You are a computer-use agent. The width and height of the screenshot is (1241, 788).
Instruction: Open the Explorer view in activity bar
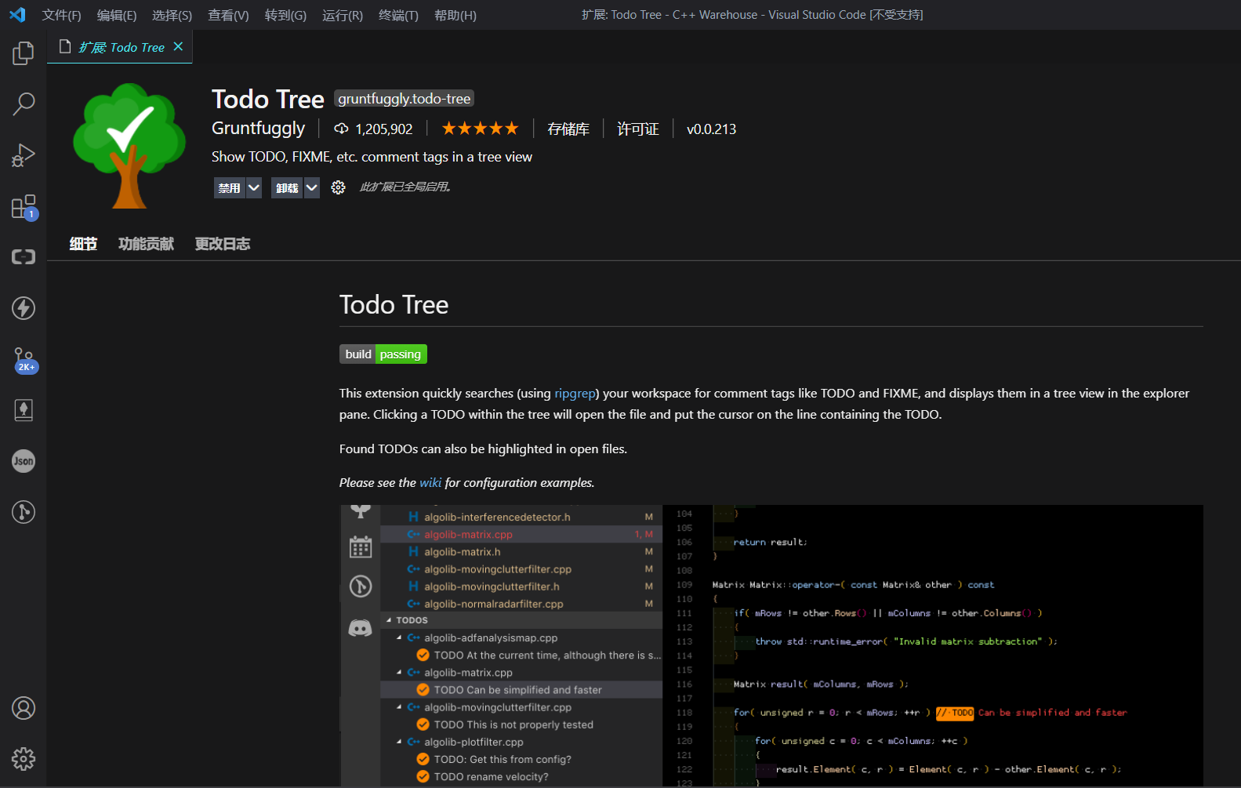(24, 53)
